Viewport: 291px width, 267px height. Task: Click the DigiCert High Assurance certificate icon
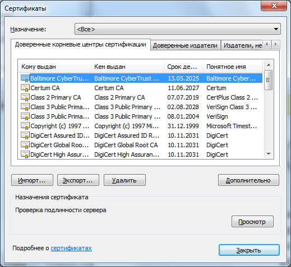tap(25, 154)
